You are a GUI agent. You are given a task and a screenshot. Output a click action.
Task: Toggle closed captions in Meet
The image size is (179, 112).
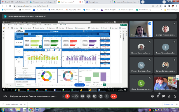coord(83,96)
